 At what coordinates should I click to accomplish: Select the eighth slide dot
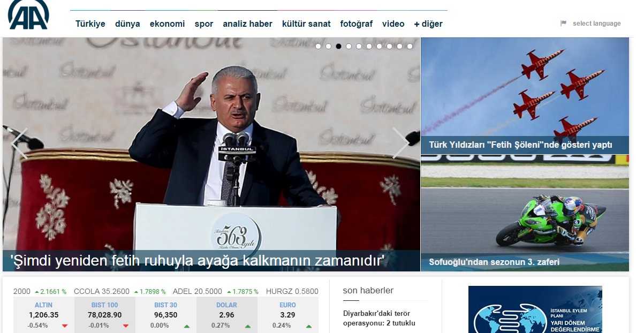pos(389,46)
